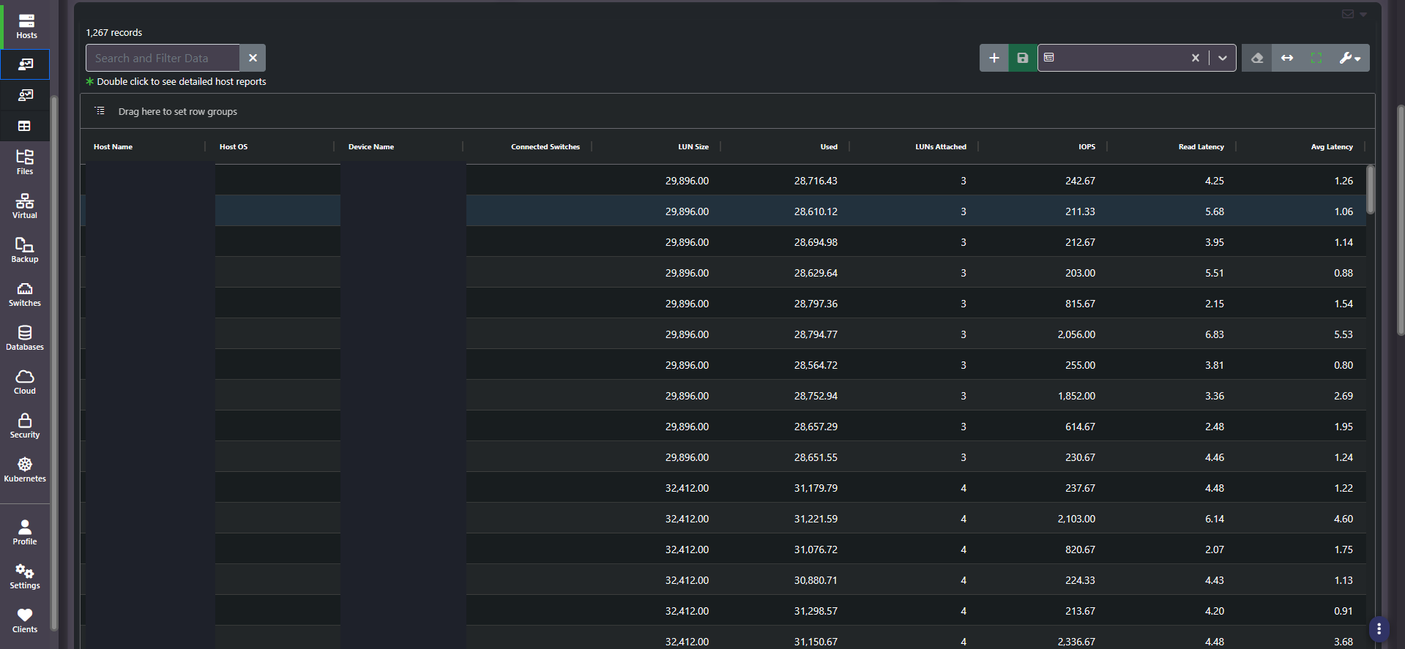Click the IOPS value 1,852.00
The width and height of the screenshot is (1405, 649).
(1076, 396)
